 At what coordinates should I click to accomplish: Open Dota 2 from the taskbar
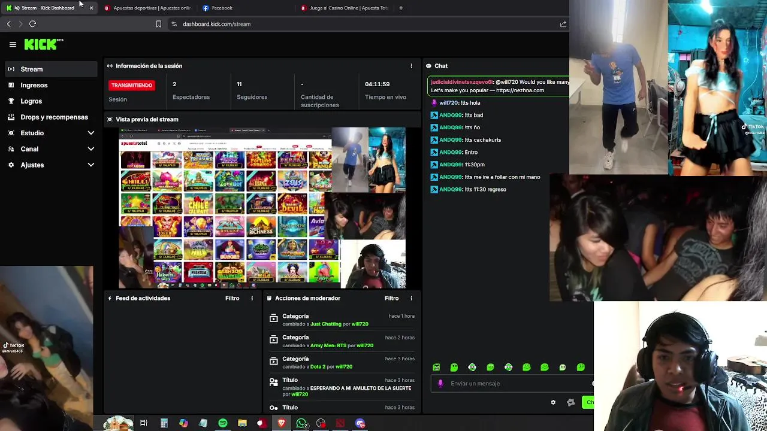[x=340, y=423]
